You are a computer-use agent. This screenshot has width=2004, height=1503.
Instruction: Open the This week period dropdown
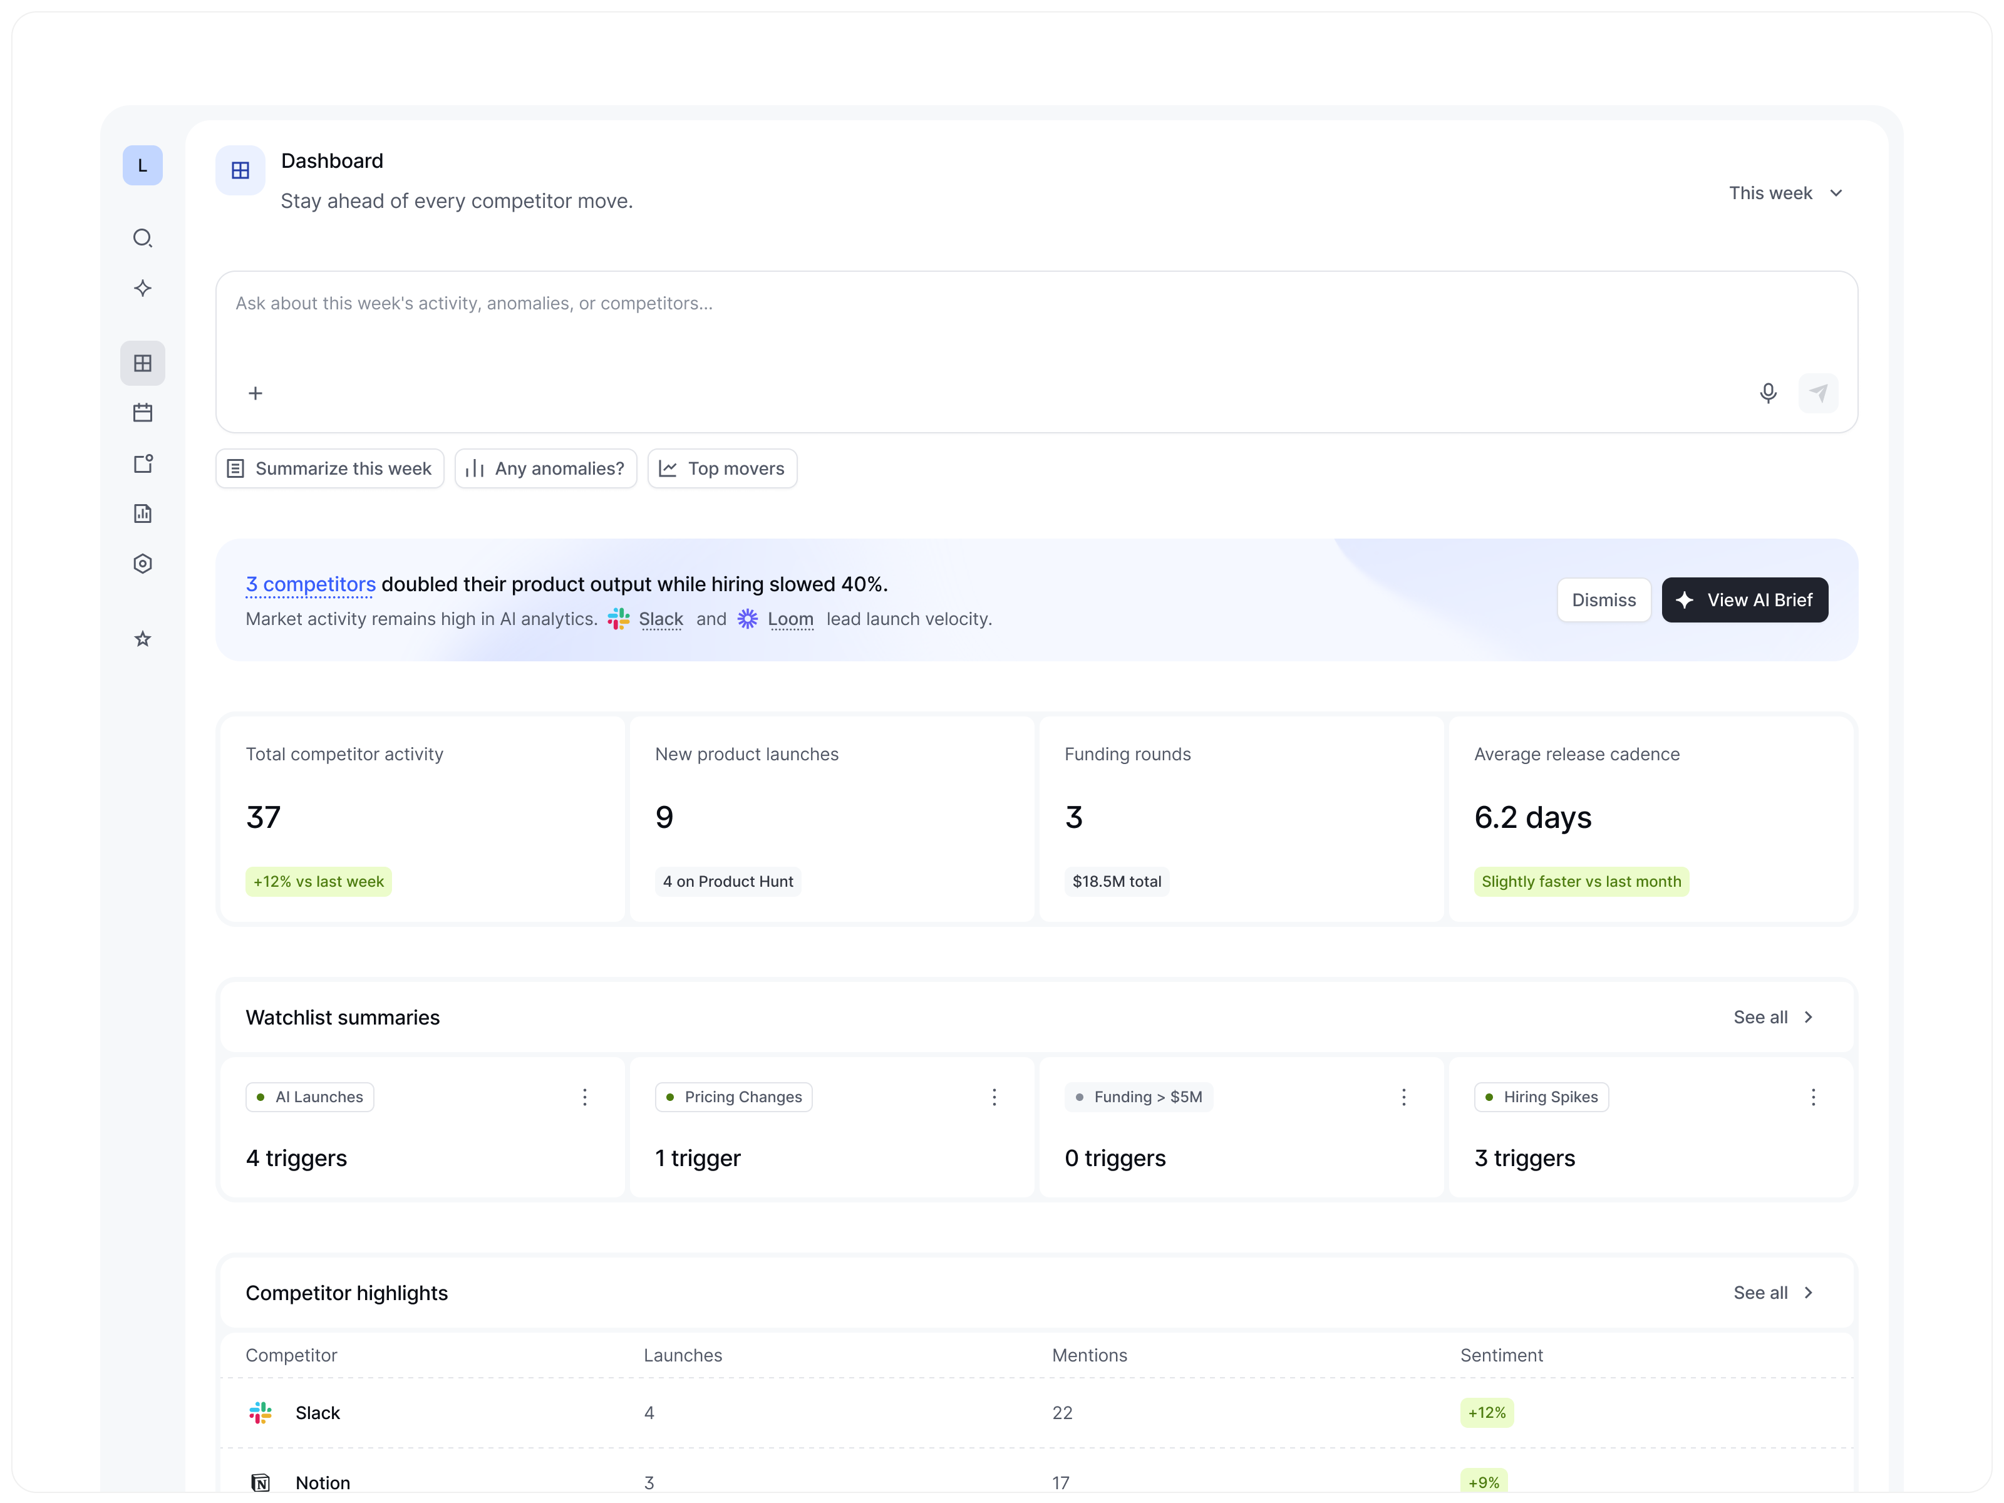1785,192
